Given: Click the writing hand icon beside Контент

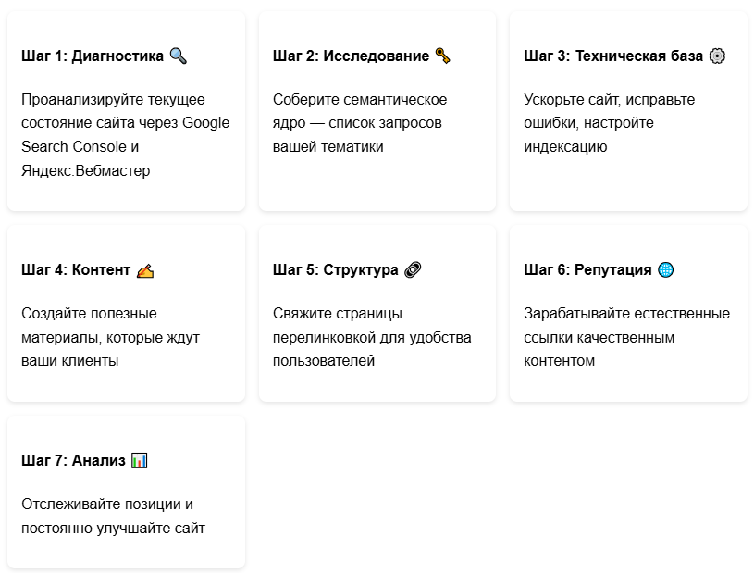Looking at the screenshot, I should coord(144,269).
